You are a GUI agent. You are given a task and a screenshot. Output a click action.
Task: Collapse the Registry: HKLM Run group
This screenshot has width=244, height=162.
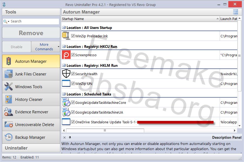pos(64,65)
